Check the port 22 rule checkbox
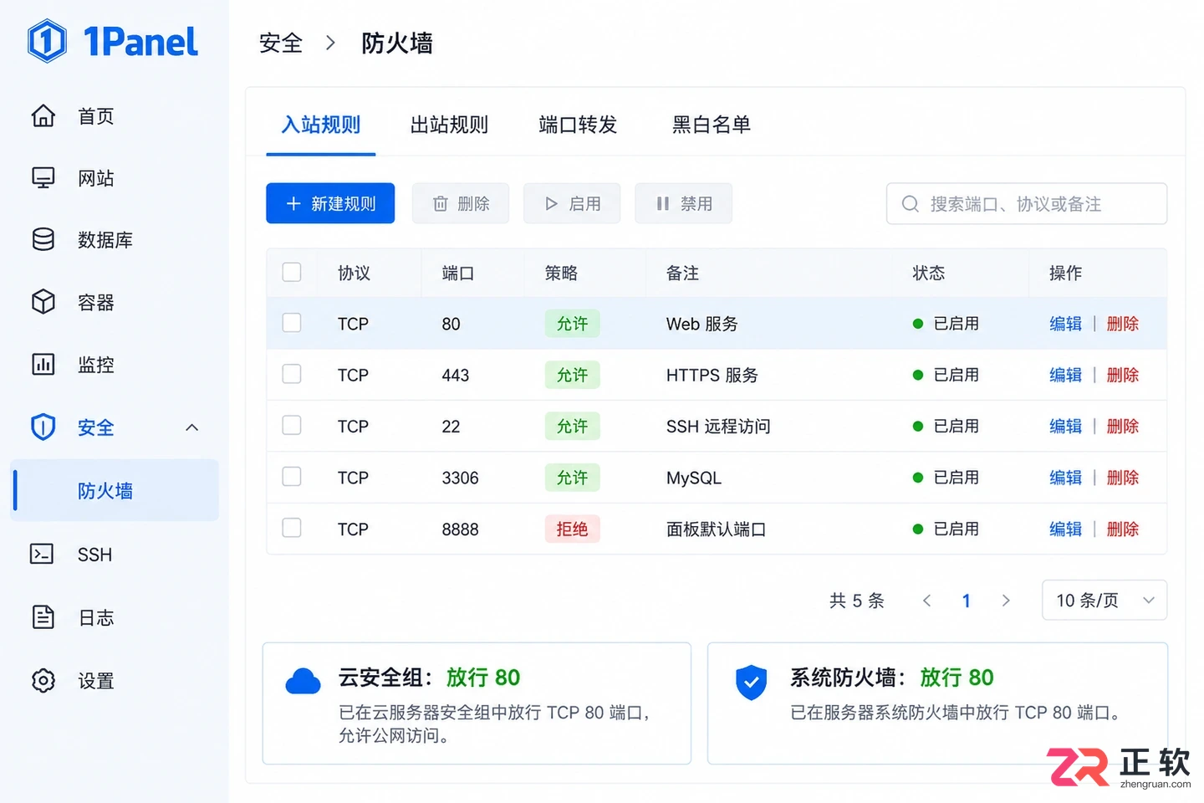Screen dimensions: 1204x803 pyautogui.click(x=292, y=425)
